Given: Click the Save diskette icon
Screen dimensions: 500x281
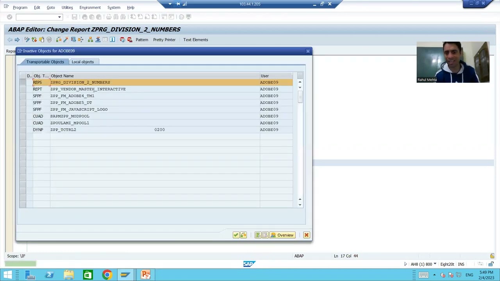Looking at the screenshot, I should point(74,17).
